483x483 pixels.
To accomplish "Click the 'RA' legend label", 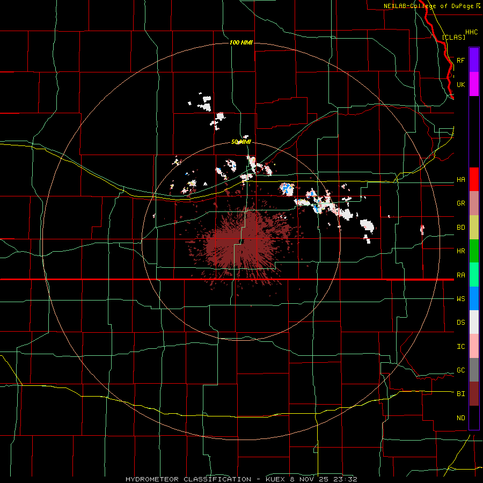I will point(460,275).
